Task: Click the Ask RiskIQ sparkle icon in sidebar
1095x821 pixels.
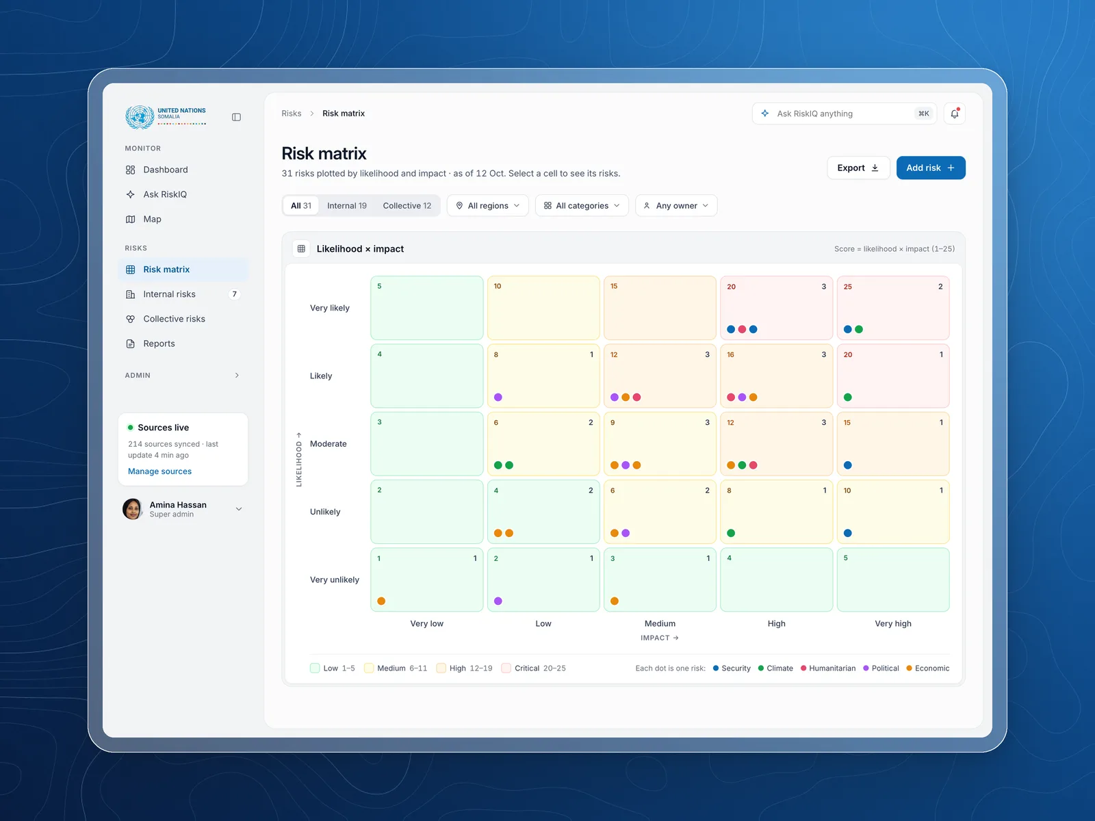Action: pyautogui.click(x=131, y=194)
